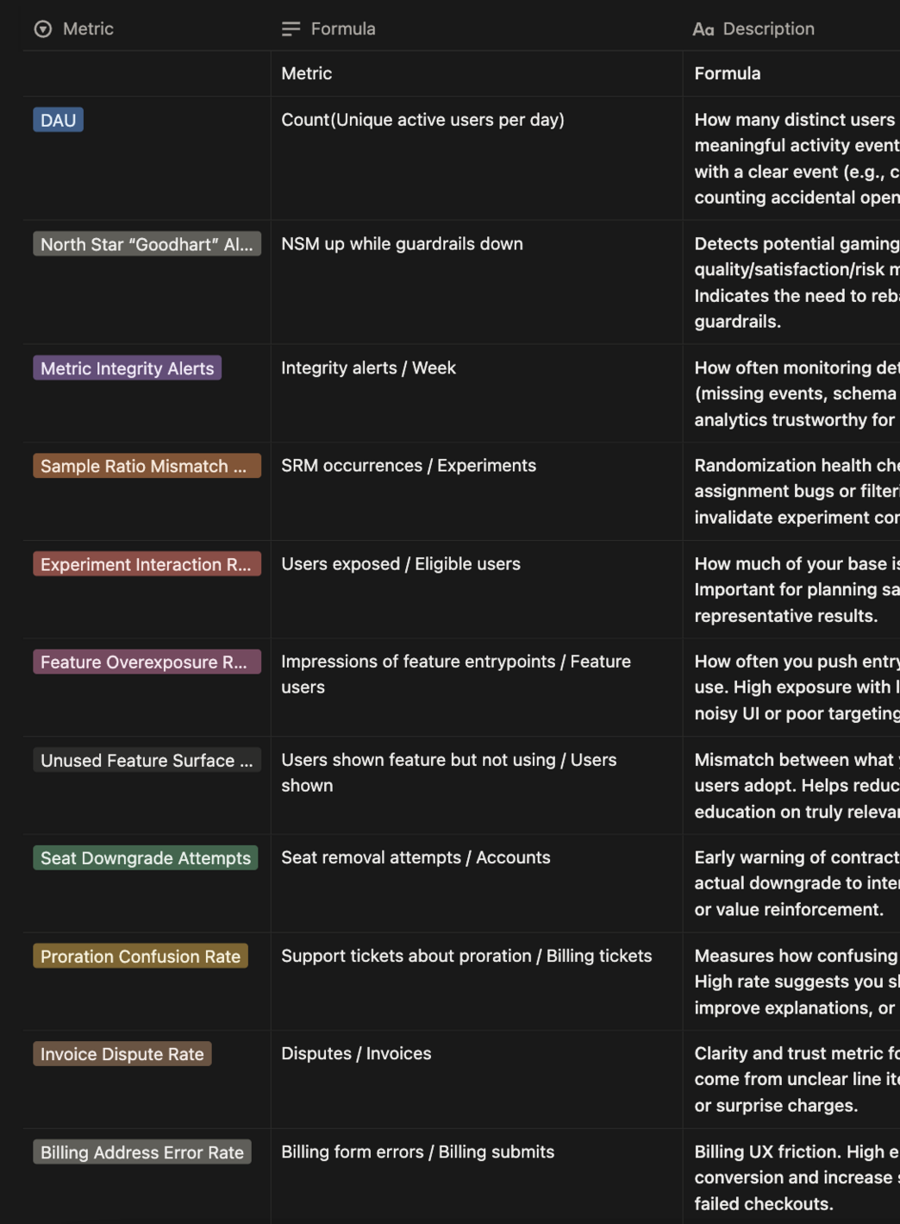The width and height of the screenshot is (900, 1224).
Task: Select the yellow Proration Confusion Rate tag
Action: click(141, 957)
